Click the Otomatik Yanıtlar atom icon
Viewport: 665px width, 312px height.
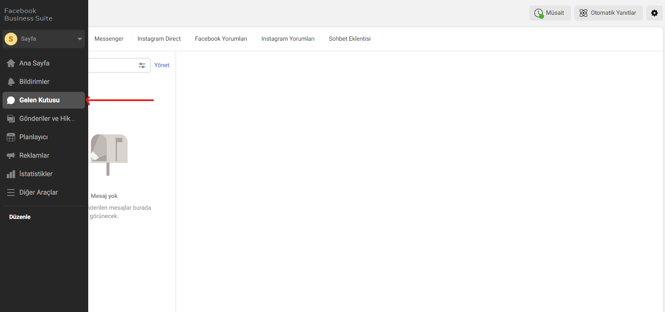tap(584, 13)
